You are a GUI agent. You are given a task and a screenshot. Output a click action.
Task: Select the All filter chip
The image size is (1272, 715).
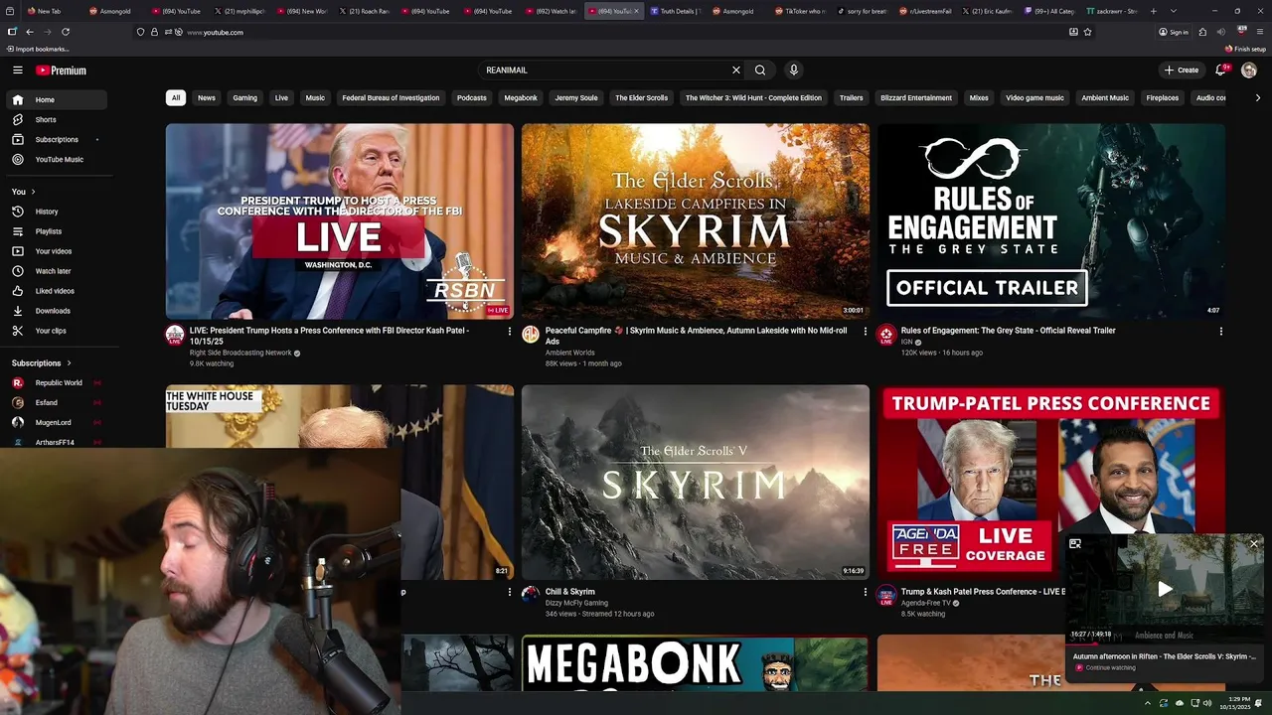(x=176, y=98)
